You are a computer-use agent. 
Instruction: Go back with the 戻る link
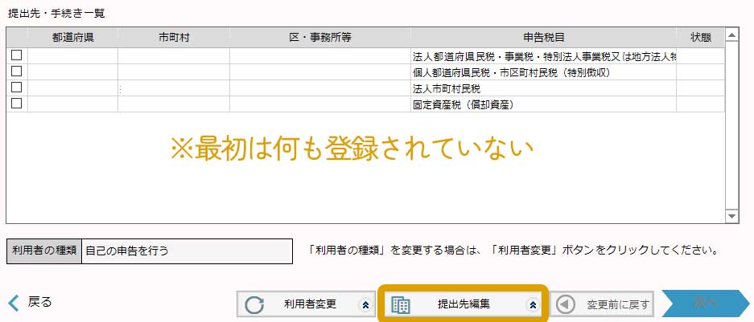coord(39,303)
